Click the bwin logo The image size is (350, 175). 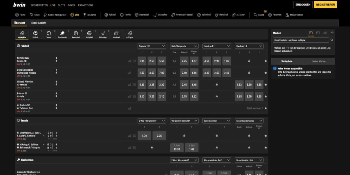[x=19, y=5]
